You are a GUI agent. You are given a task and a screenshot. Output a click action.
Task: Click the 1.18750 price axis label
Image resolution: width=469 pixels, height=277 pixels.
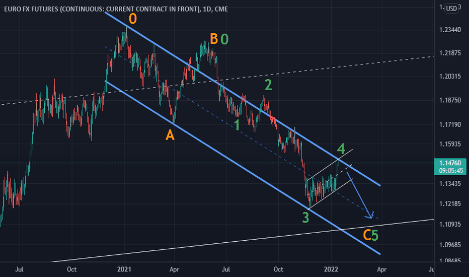point(450,100)
